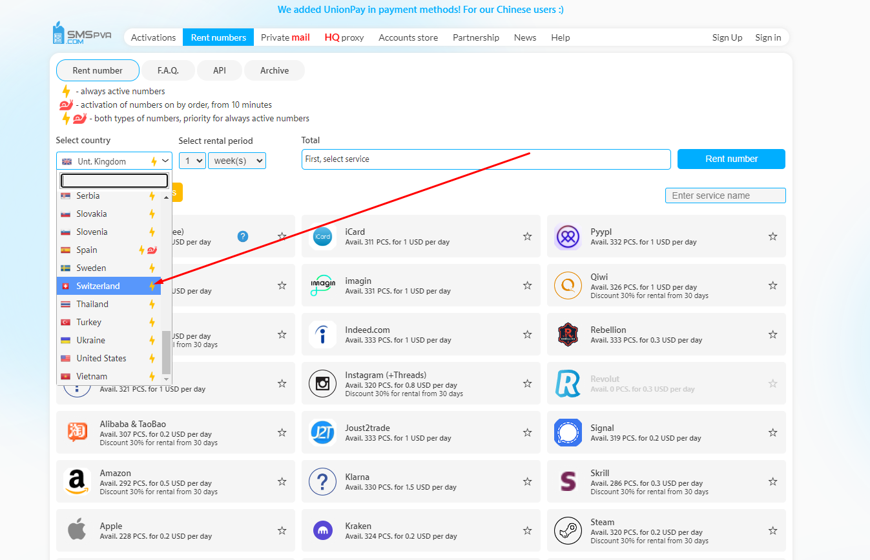The width and height of the screenshot is (870, 560).
Task: Follow the Sign Up link
Action: [727, 37]
